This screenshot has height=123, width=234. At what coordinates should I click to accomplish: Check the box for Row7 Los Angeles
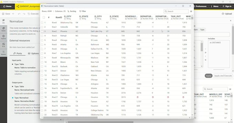point(42,53)
